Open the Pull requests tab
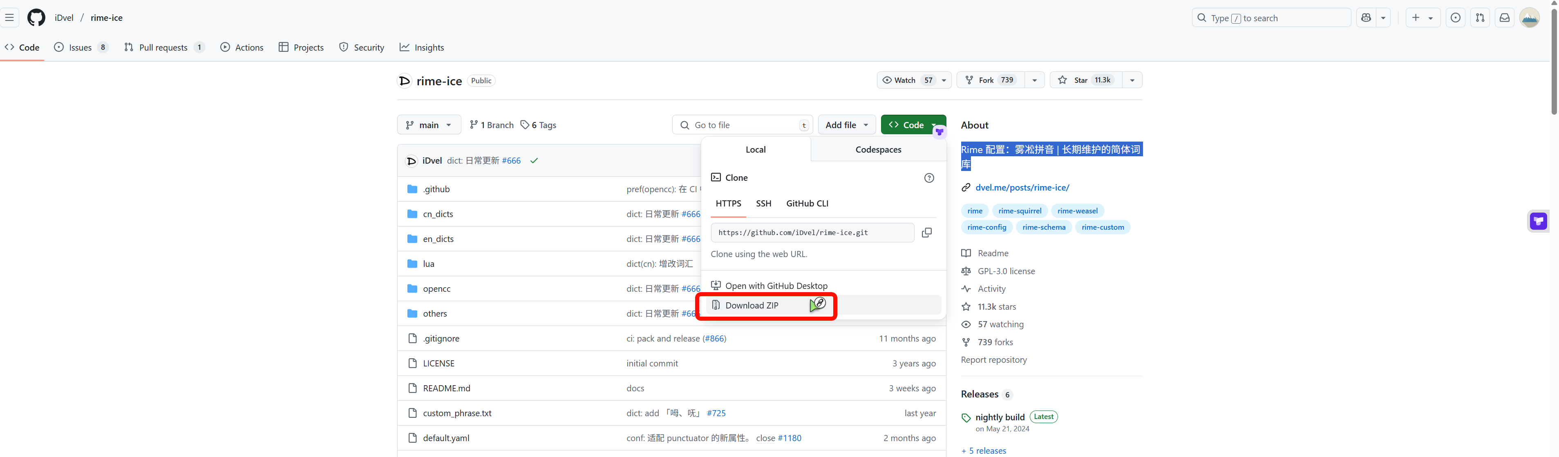 click(x=164, y=47)
